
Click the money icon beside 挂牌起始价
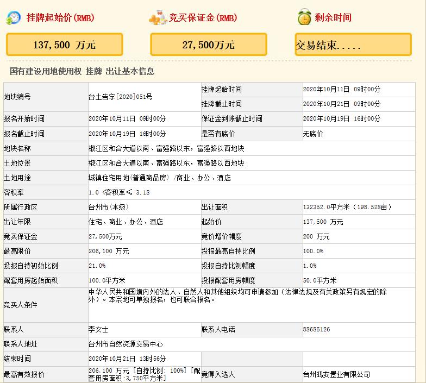[x=13, y=18]
